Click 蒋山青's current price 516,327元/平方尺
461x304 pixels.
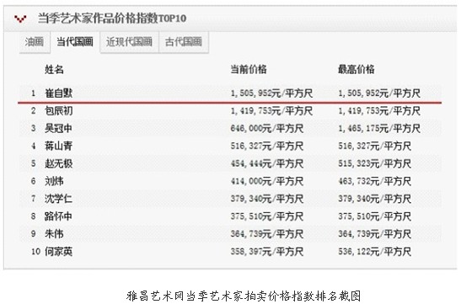click(267, 147)
